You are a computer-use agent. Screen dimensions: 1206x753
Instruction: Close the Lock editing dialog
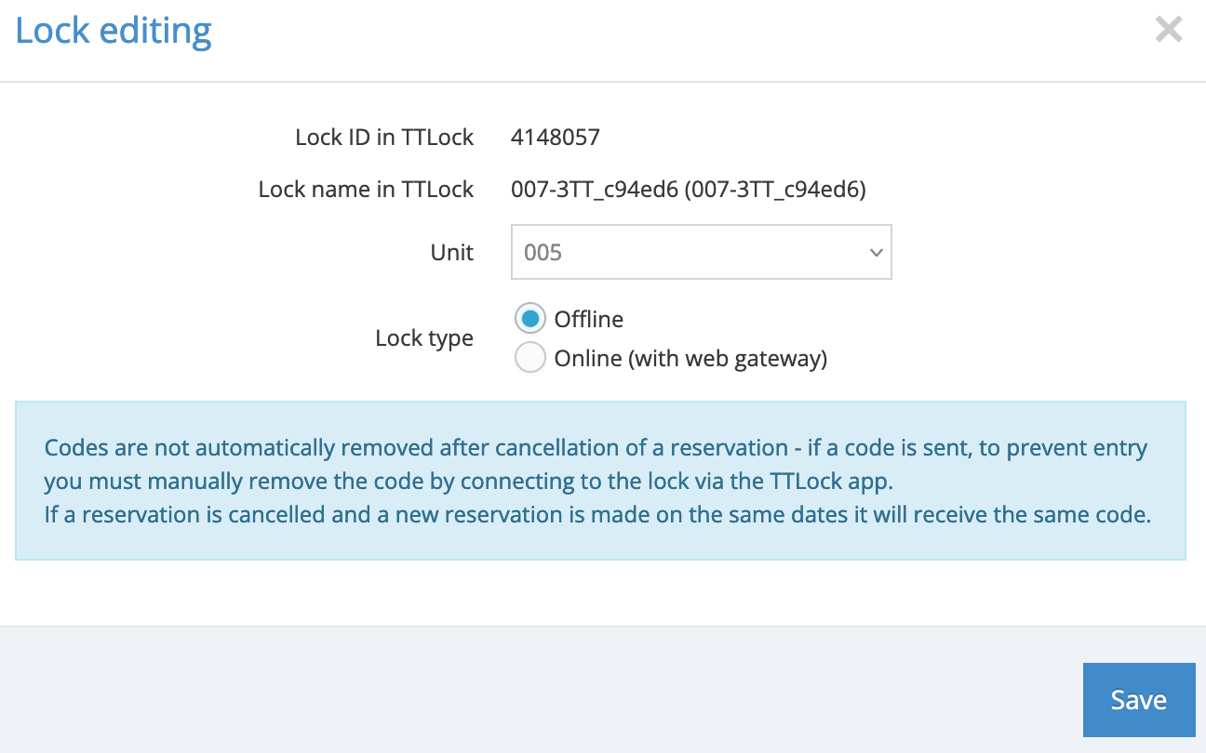[x=1169, y=30]
